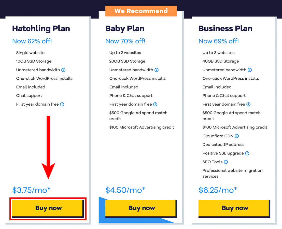This screenshot has height=229, width=282.
Task: Open info icon next to Baby First year domain
Action: tap(155, 104)
